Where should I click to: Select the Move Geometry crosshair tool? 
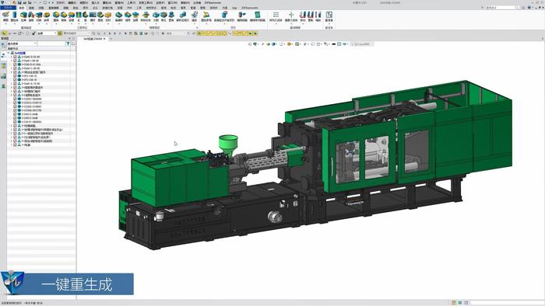click(x=291, y=16)
